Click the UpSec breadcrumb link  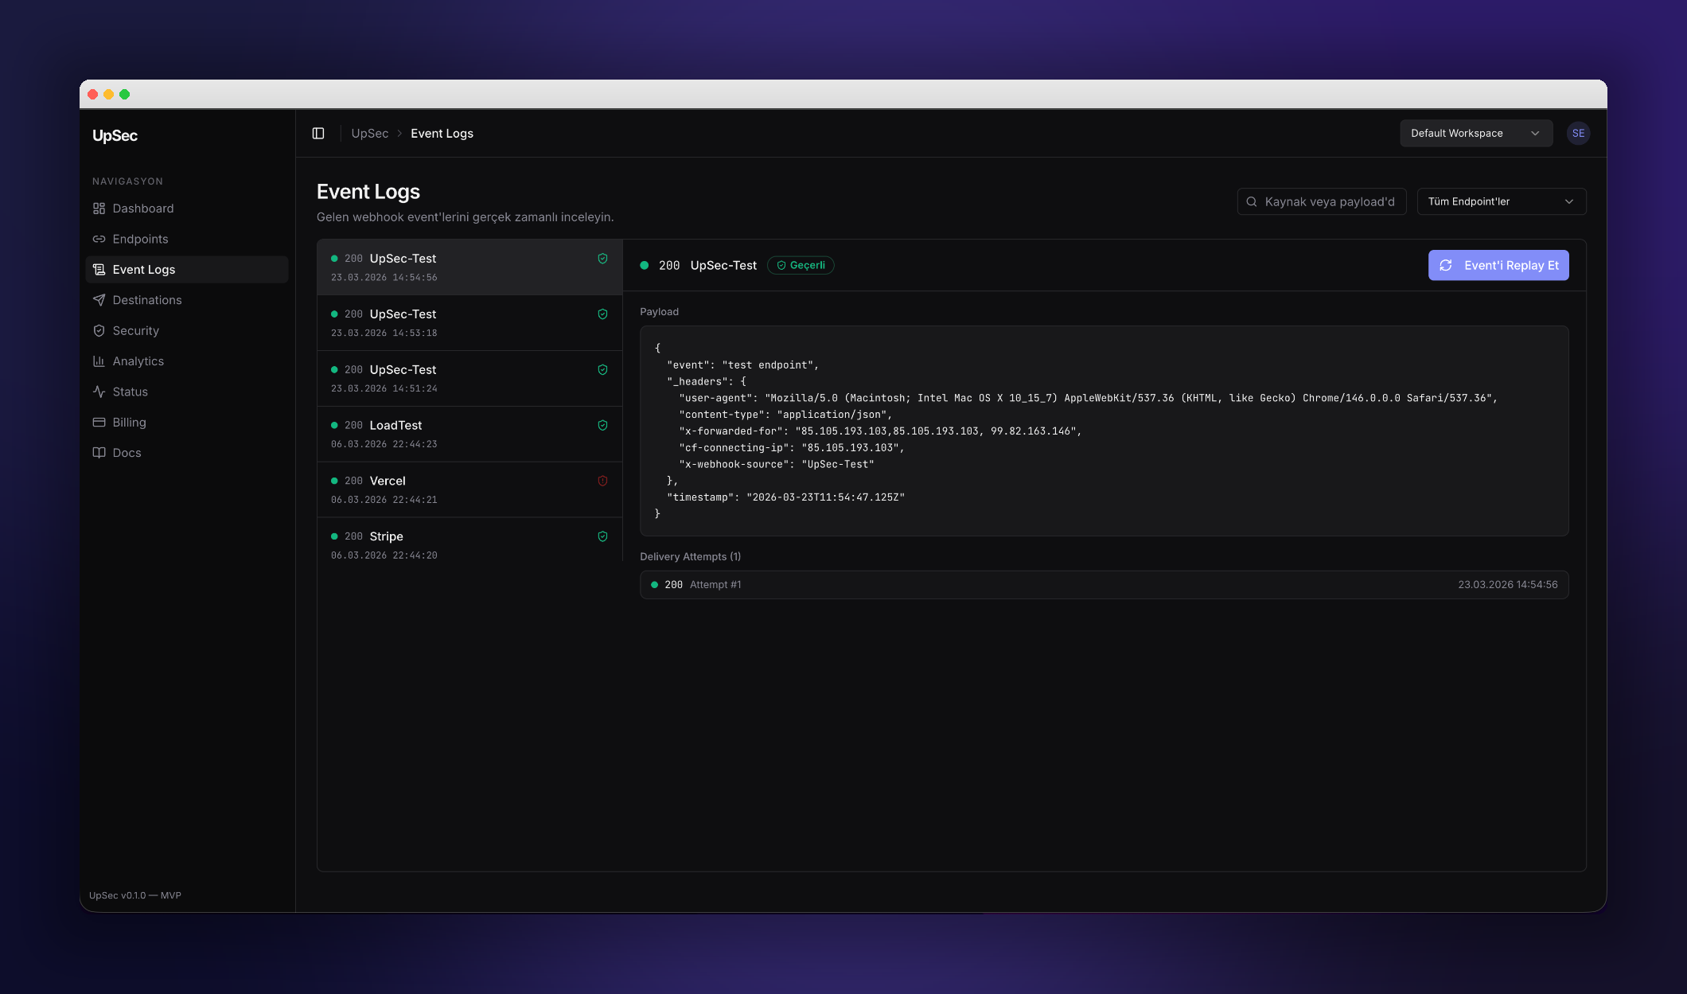370,134
